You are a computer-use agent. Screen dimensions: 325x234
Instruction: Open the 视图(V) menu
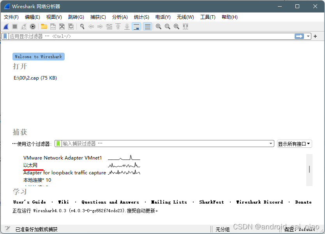(x=54, y=17)
